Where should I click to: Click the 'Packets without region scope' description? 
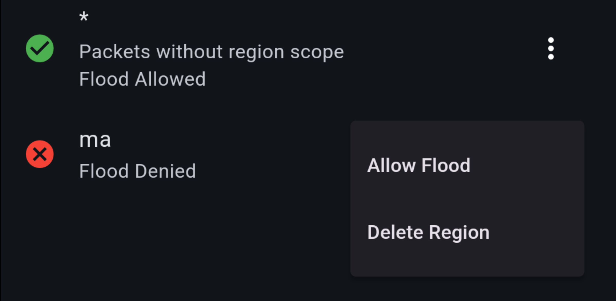click(x=211, y=52)
